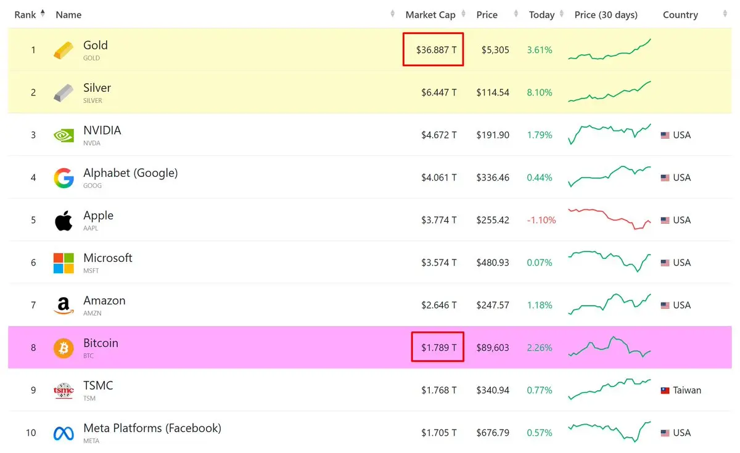Click the Silver bar icon
The height and width of the screenshot is (453, 740).
coord(64,92)
